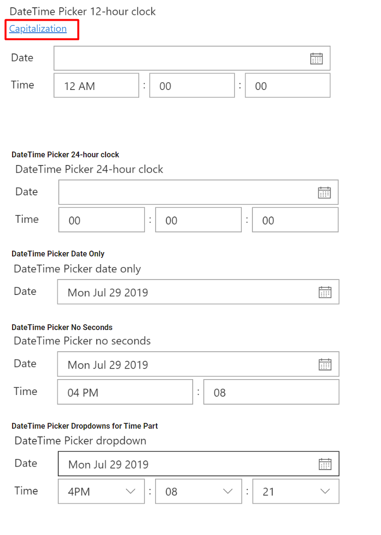381x535 pixels.
Task: Open calendar icon in 12-hour clock picker
Action: pos(316,58)
